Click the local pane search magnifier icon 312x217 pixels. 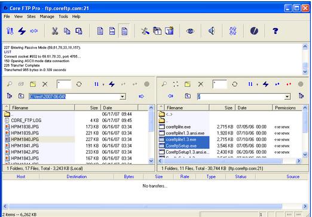9,84
